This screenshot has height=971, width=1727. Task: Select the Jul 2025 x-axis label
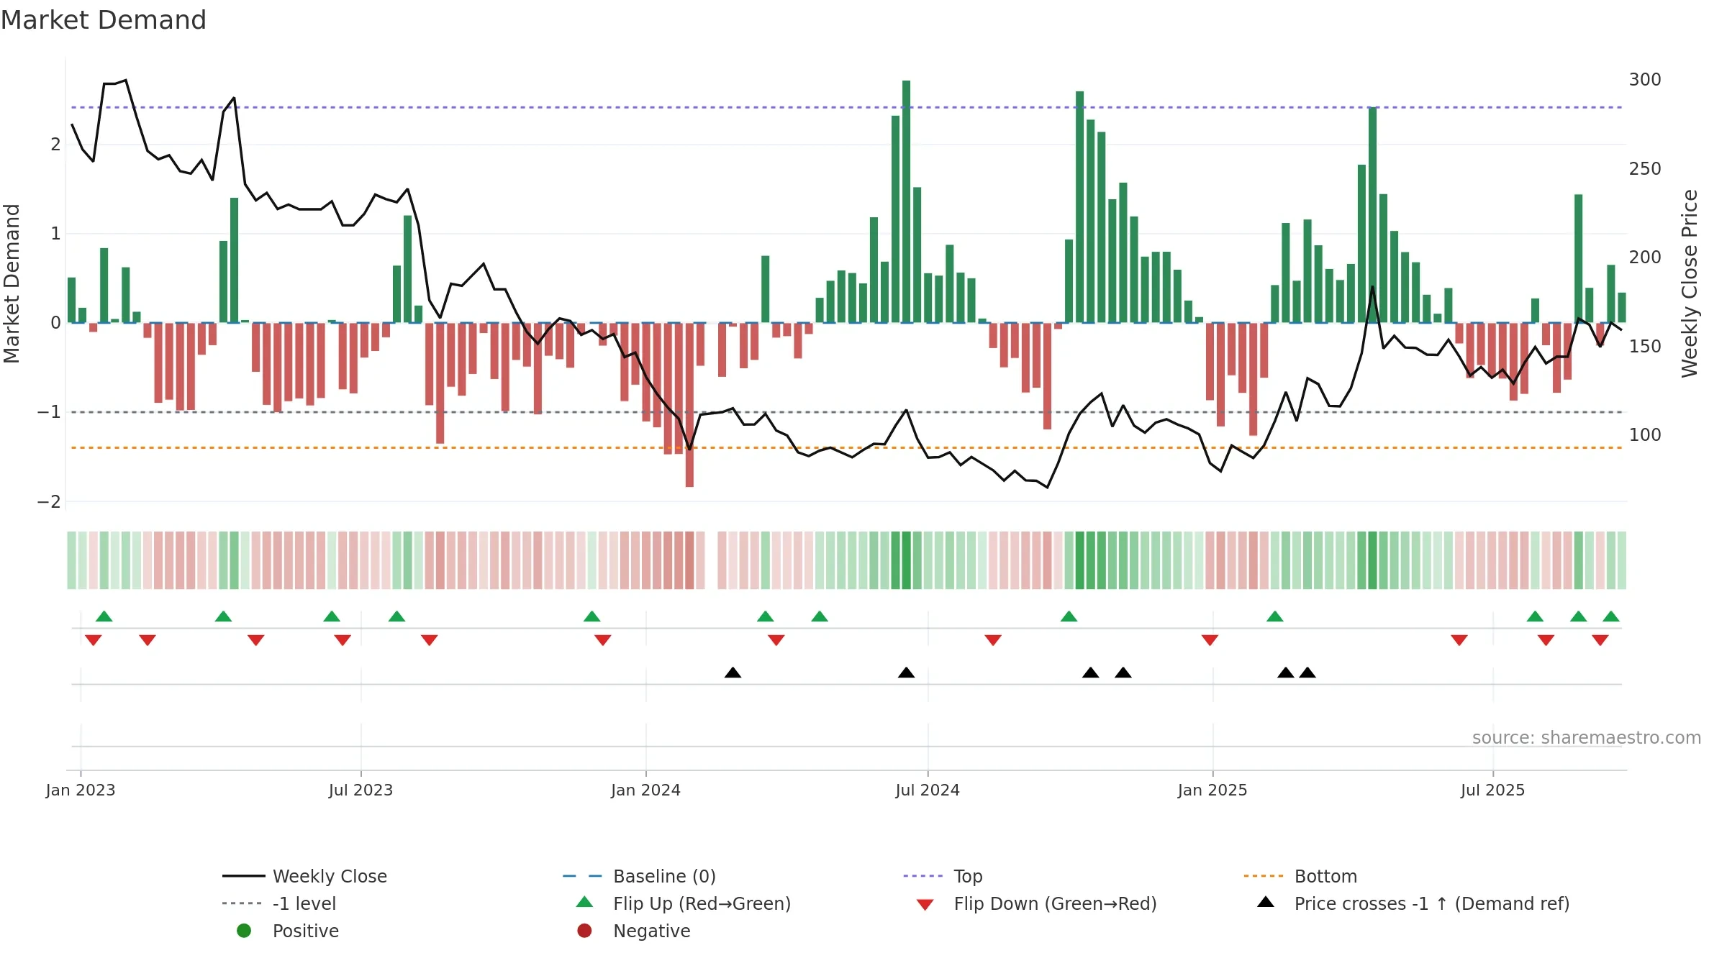pos(1492,790)
